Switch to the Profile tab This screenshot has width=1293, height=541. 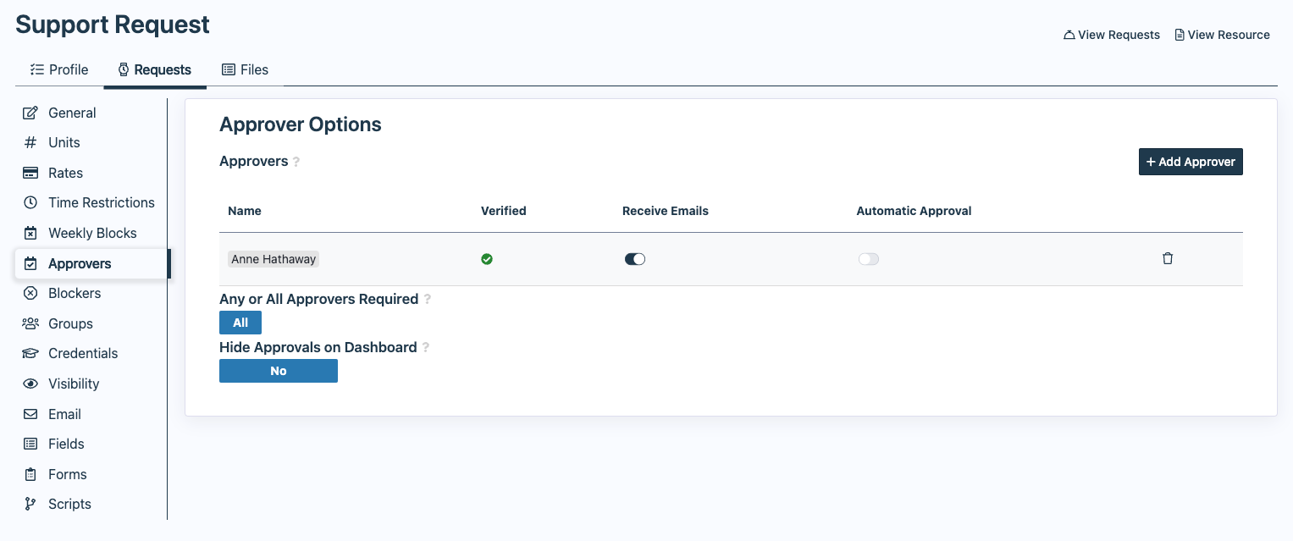click(x=59, y=69)
